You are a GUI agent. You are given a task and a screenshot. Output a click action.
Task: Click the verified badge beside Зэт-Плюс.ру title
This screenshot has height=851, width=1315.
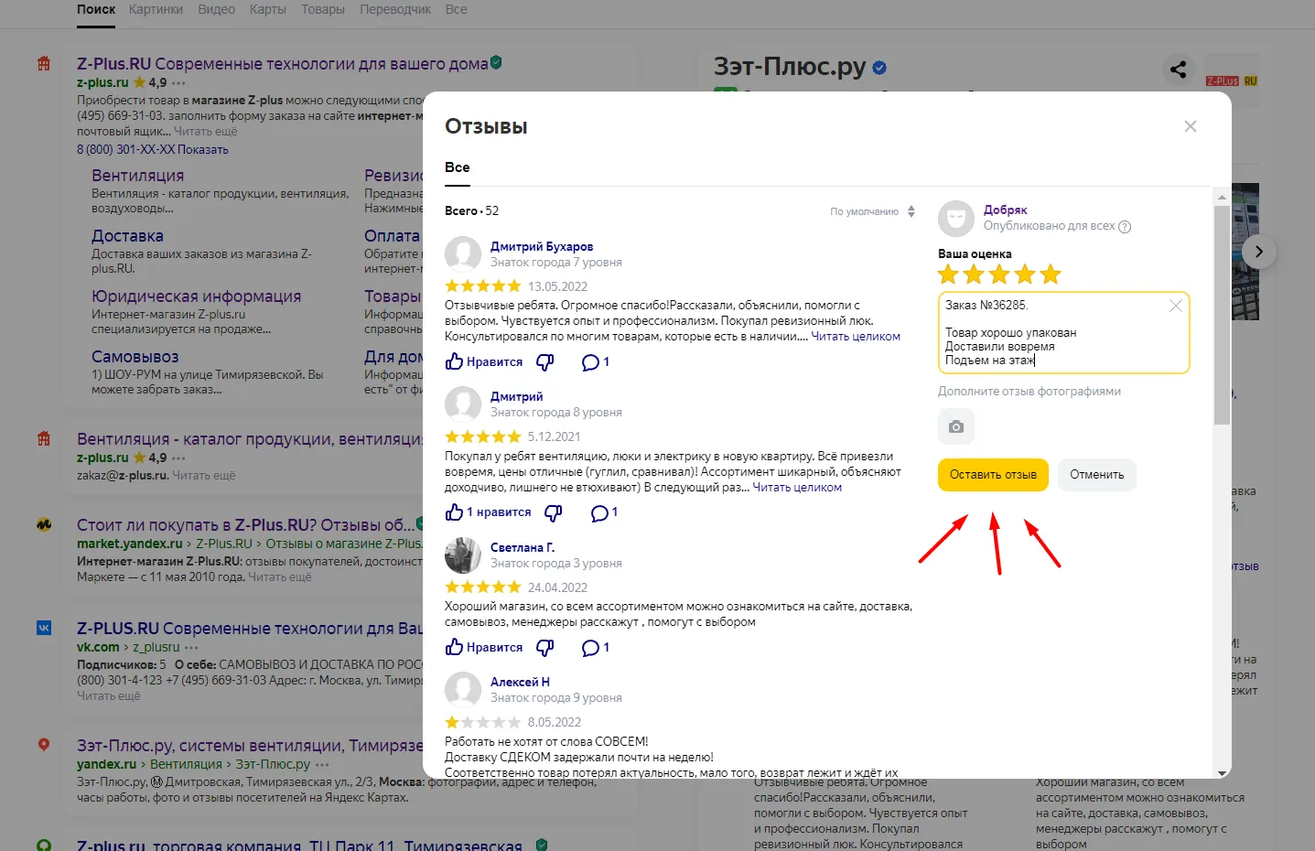(x=879, y=68)
